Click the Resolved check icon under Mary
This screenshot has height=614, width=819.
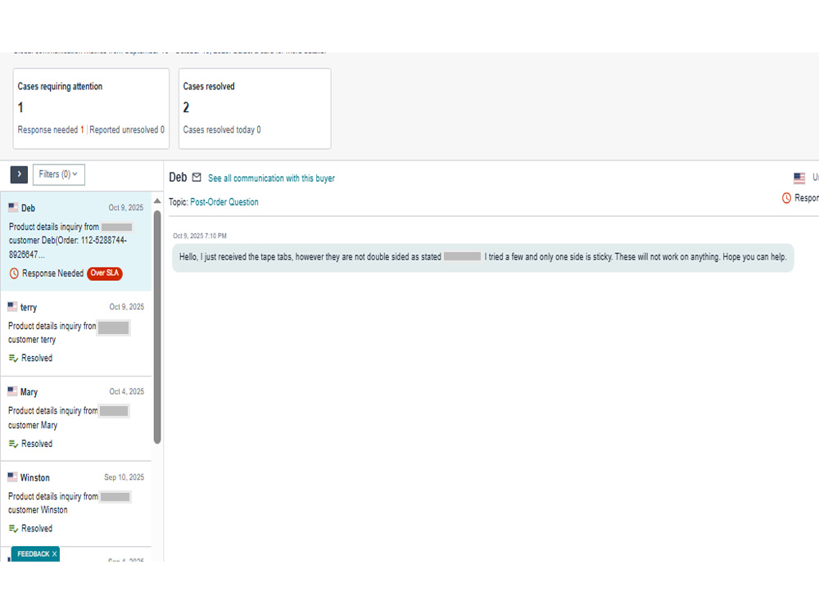[14, 444]
